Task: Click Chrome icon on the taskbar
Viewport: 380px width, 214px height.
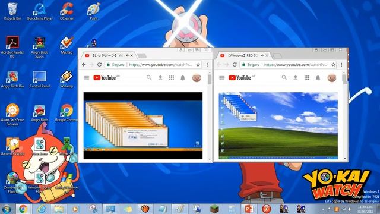Action: tap(23, 209)
